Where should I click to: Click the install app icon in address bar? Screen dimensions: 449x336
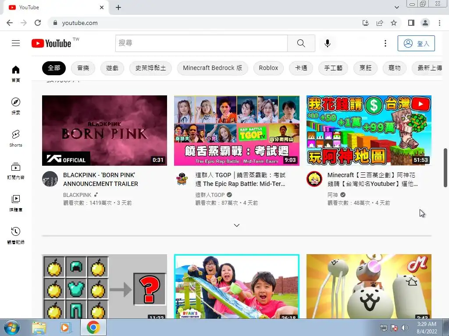point(365,23)
